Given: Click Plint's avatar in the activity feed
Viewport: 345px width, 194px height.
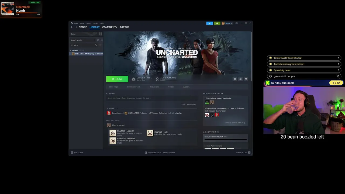Looking at the screenshot, I should 109,125.
